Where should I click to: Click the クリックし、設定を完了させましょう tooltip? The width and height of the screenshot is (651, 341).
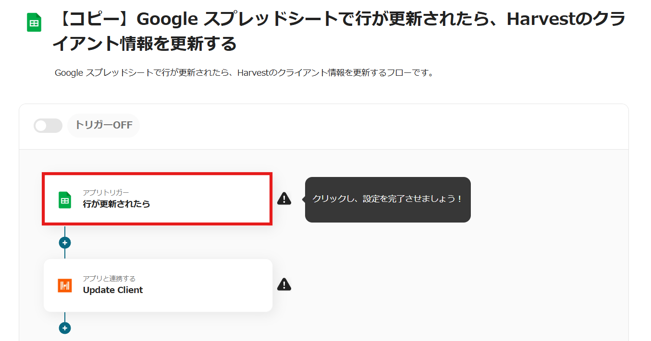(387, 199)
